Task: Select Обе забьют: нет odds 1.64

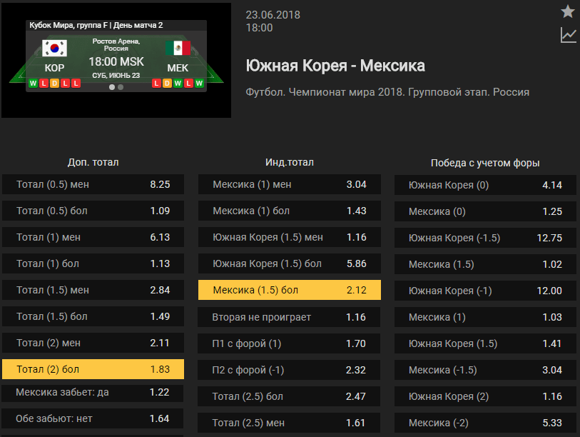Action: 93,418
